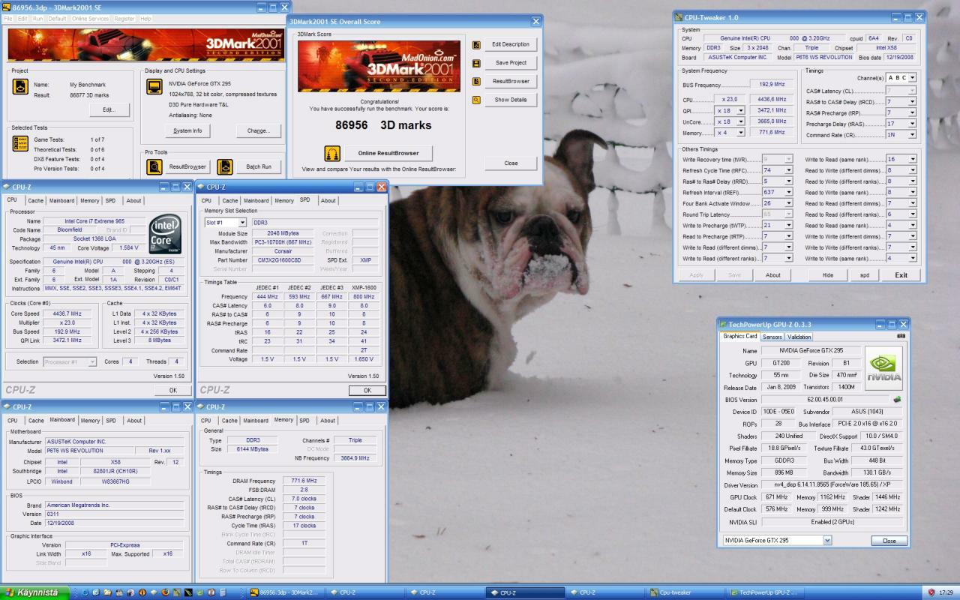
Task: Open SPD tab in CPU-Z Motherboard window
Action: click(x=111, y=420)
